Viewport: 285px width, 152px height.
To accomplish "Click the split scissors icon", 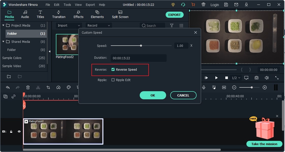I will click(38, 87).
